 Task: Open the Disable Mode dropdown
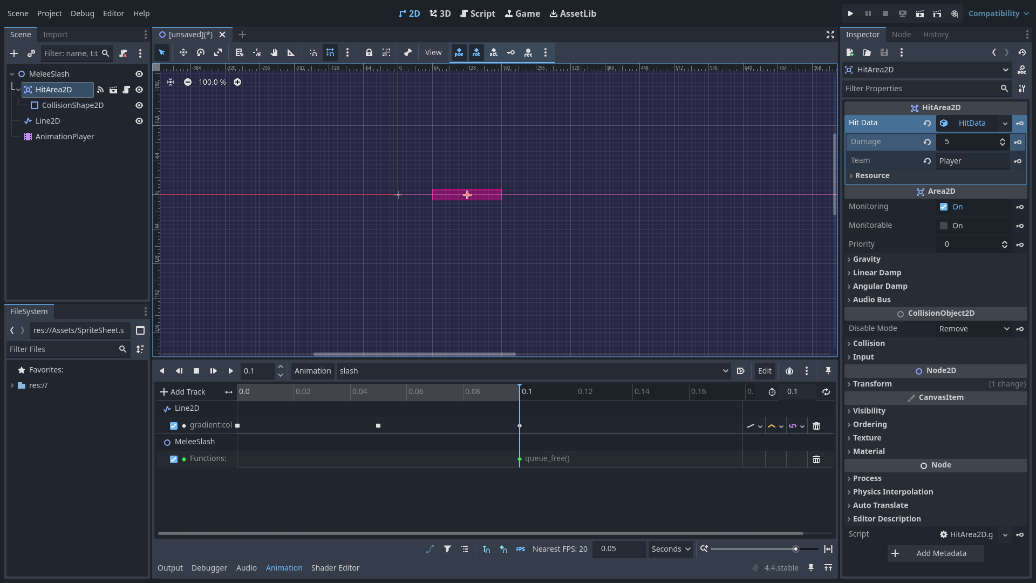coord(974,329)
